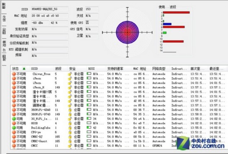Viewport: 228px width, 154px height.
Task: Click the green sort arrow in the 状态 column header
Action: [24, 68]
